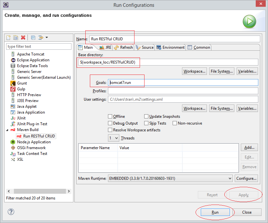Viewport: 268px width, 223px height.
Task: Enable the Non-recursive checkbox
Action: [x=175, y=123]
